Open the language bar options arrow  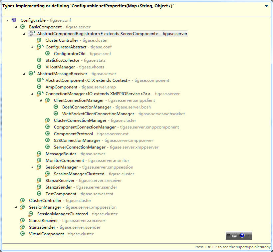click(x=249, y=237)
